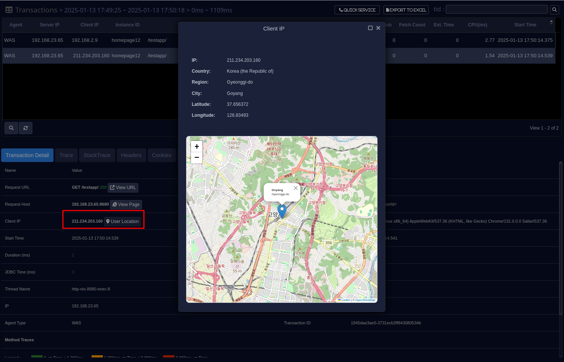Zoom out on the map
564x362 pixels.
pyautogui.click(x=197, y=157)
